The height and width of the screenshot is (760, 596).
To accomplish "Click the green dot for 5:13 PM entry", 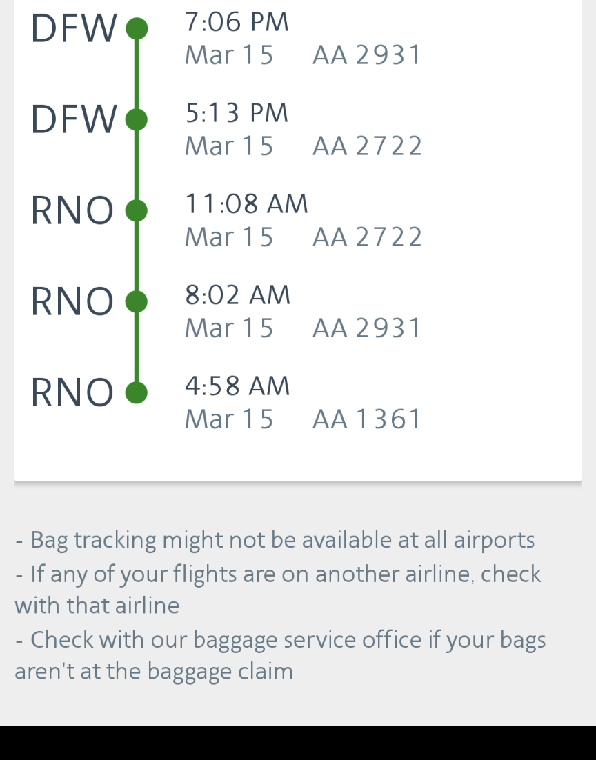I will (x=137, y=119).
